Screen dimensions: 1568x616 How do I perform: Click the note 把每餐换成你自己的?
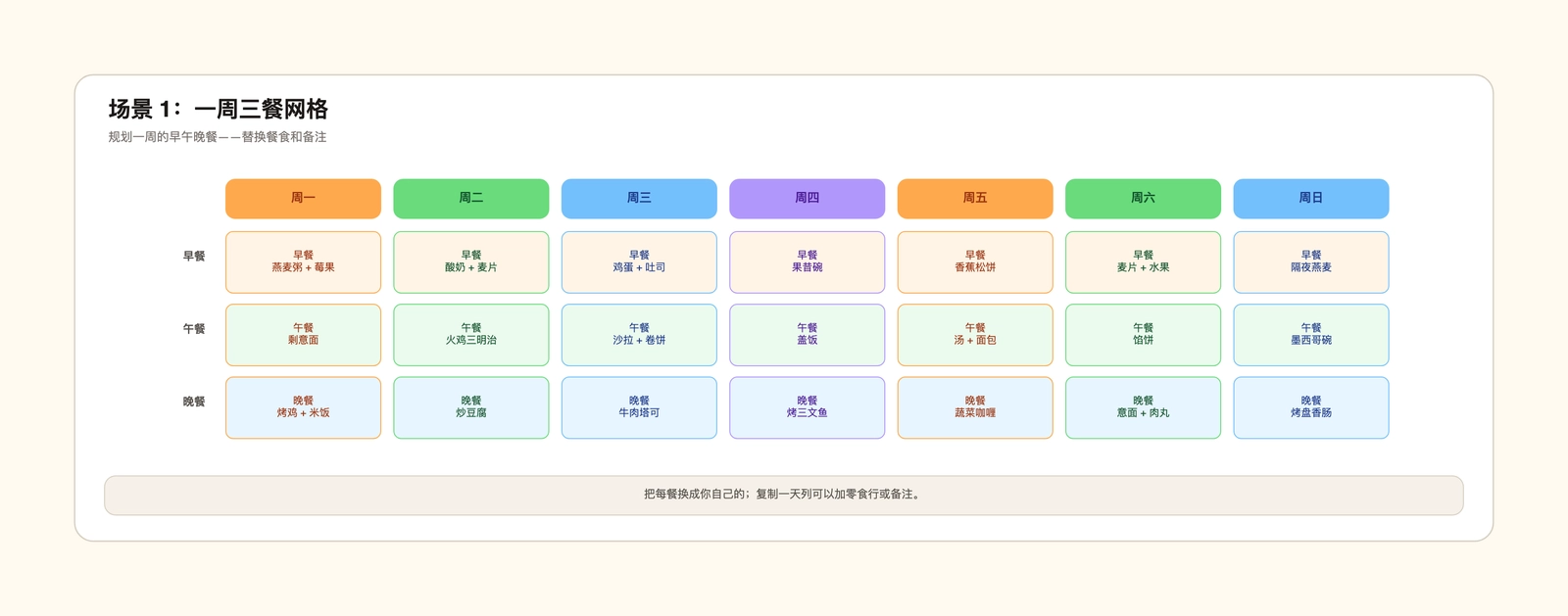click(783, 495)
